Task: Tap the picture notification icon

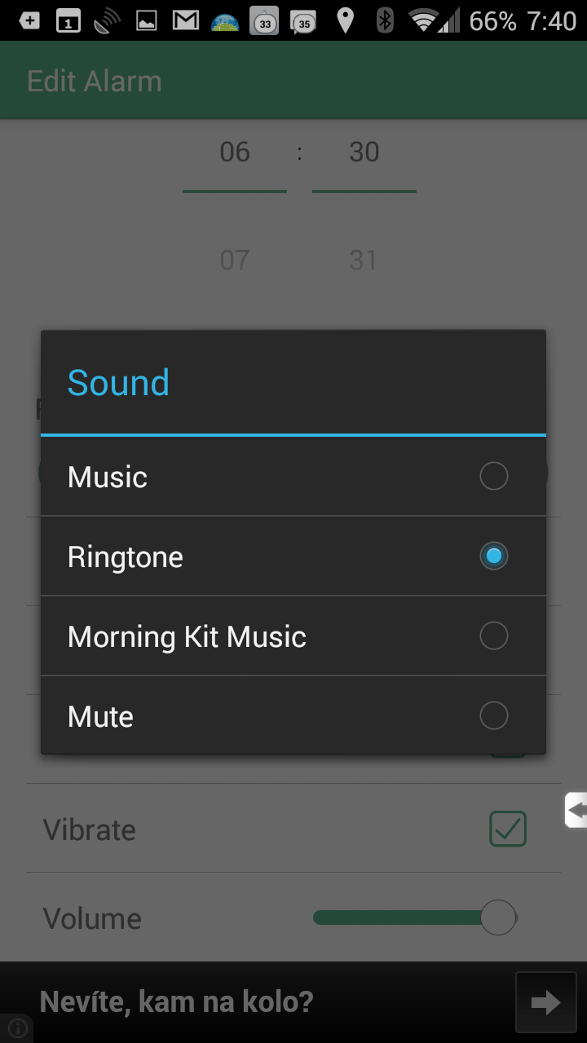Action: pyautogui.click(x=147, y=20)
